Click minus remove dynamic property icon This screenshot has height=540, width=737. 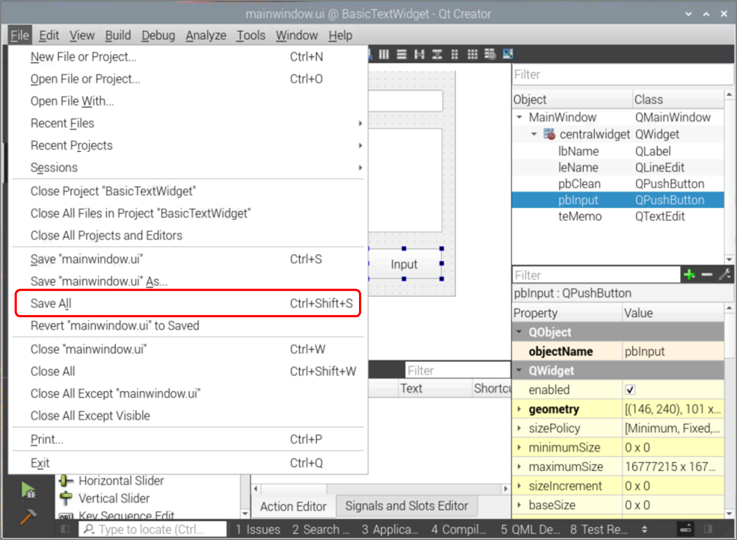point(707,274)
